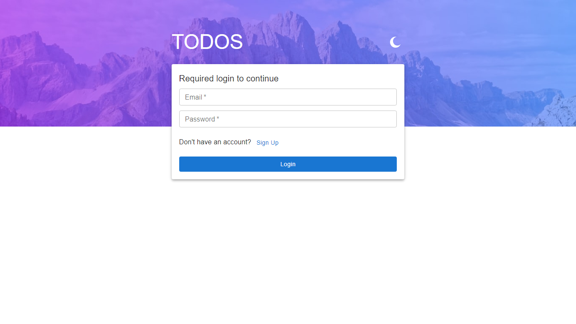The height and width of the screenshot is (324, 576).
Task: Submit with the blue Login button
Action: point(288,164)
